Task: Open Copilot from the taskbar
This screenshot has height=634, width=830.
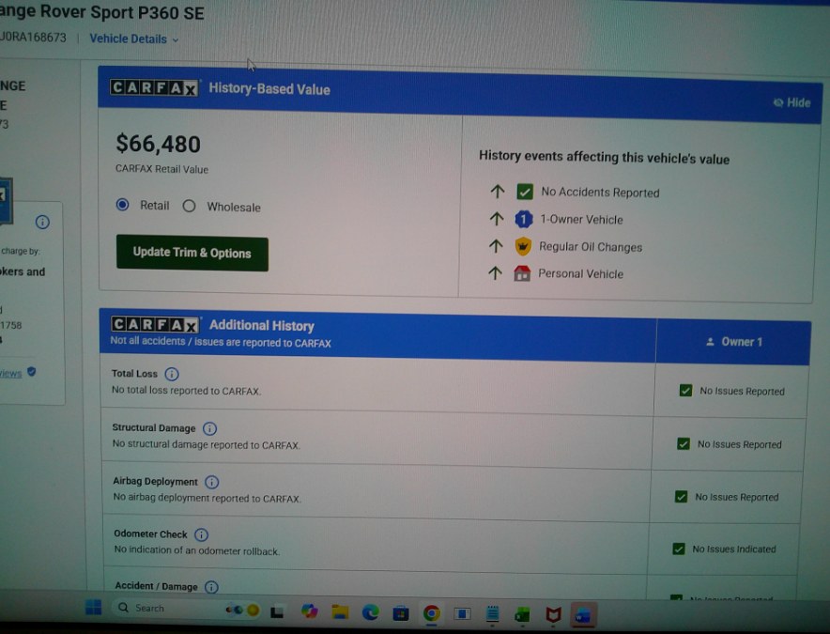Action: 309,611
